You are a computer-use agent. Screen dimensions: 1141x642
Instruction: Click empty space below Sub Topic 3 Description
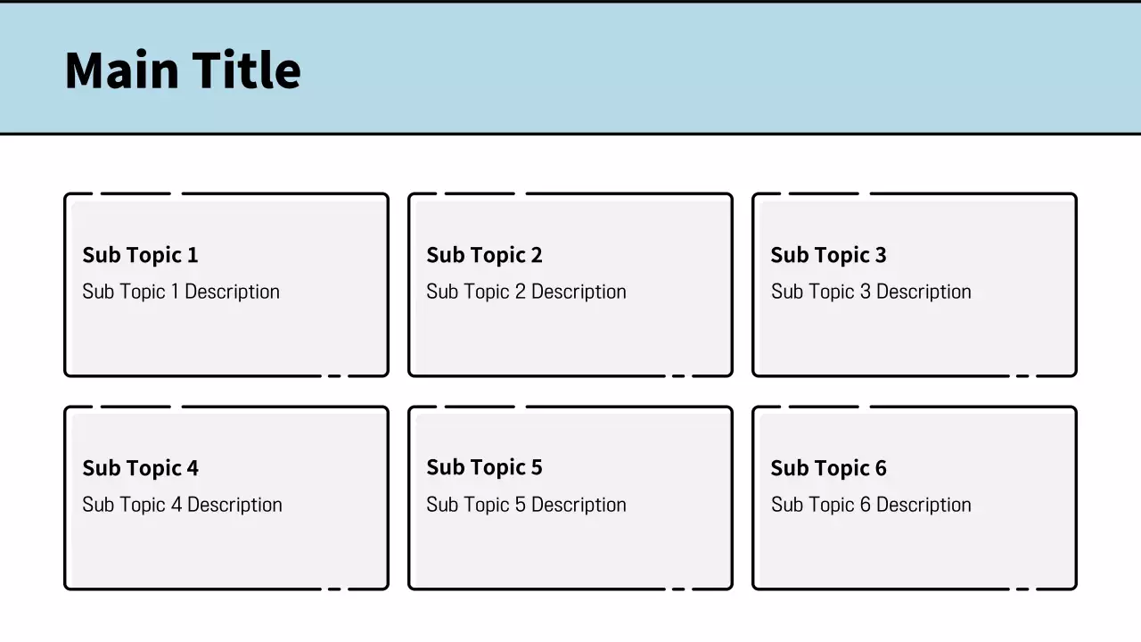915,341
